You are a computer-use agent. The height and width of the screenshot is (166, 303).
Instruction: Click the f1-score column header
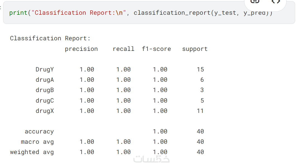(156, 49)
